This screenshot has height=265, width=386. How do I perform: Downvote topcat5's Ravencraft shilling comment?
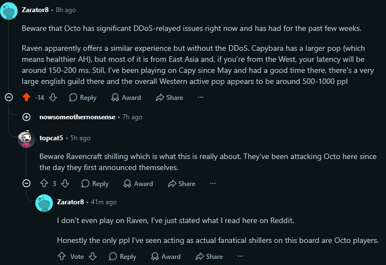(65, 183)
